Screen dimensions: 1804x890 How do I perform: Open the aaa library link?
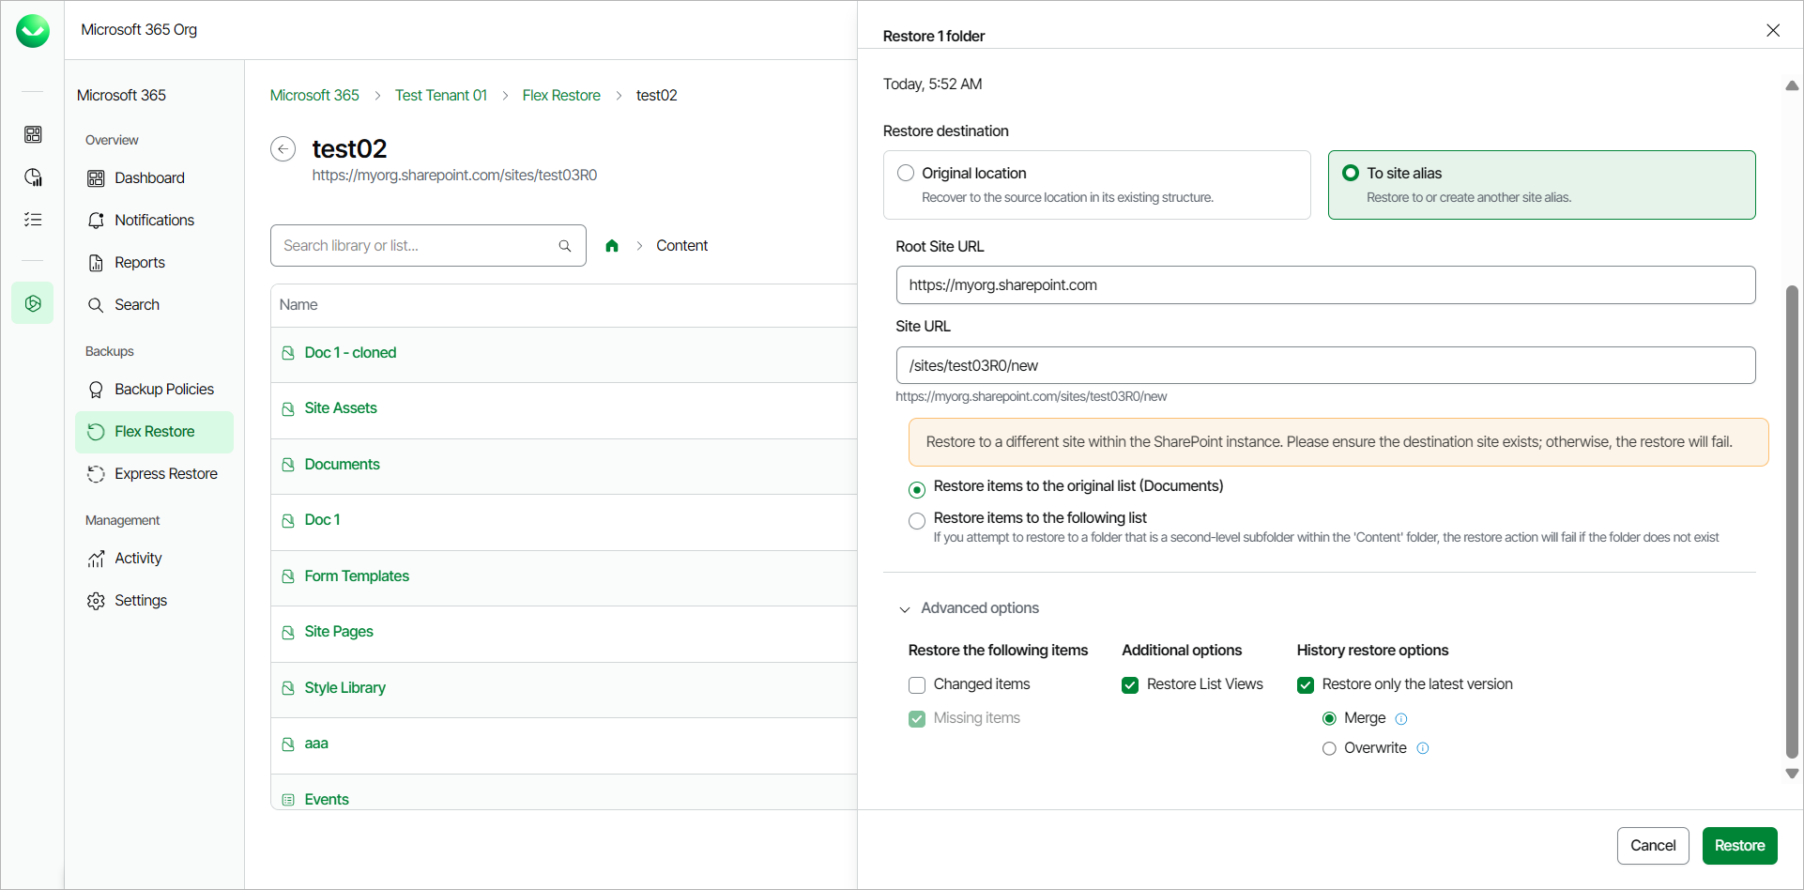pyautogui.click(x=316, y=744)
